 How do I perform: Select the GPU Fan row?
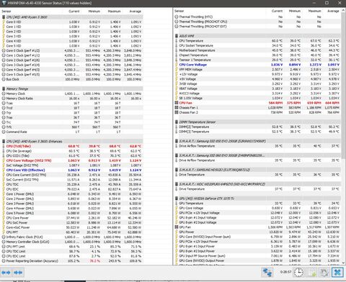tap(257, 227)
